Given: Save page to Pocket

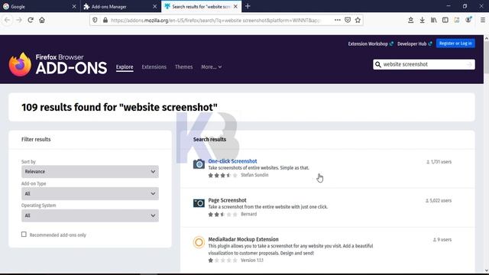Looking at the screenshot, I should [348, 20].
